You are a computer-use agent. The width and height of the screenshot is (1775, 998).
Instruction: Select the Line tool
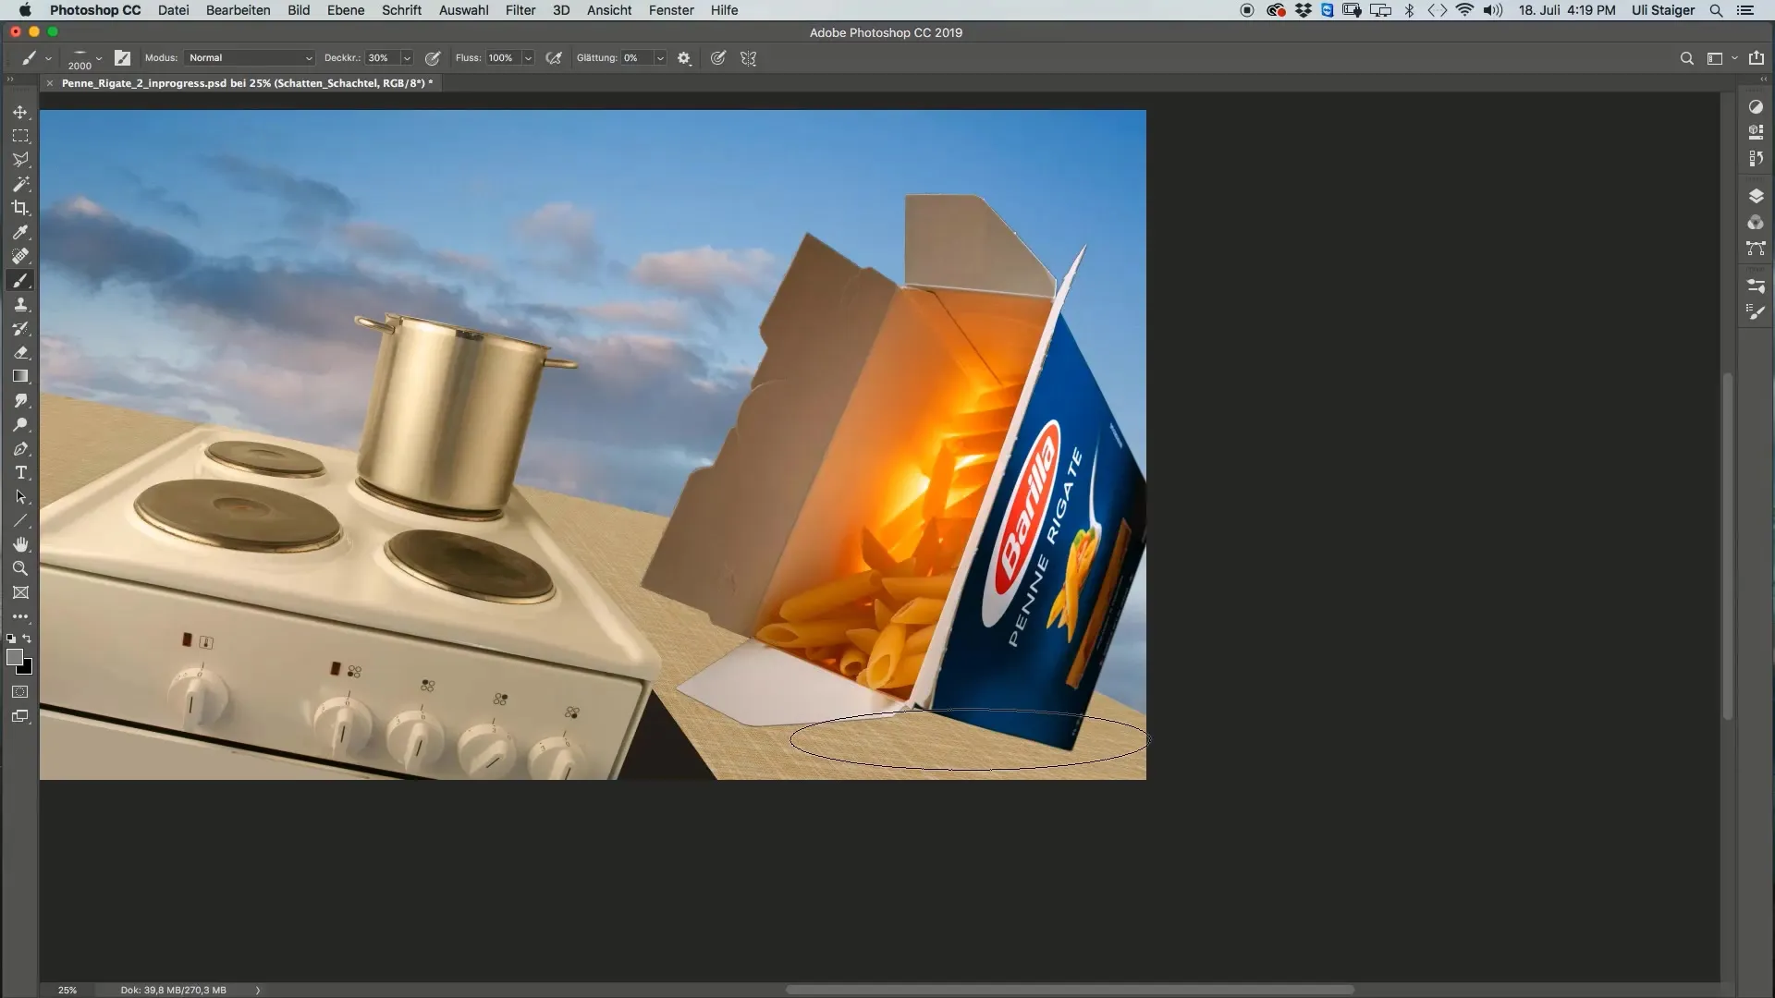[20, 520]
